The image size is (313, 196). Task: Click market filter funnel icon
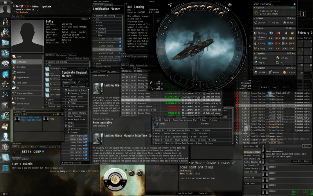[79, 82]
